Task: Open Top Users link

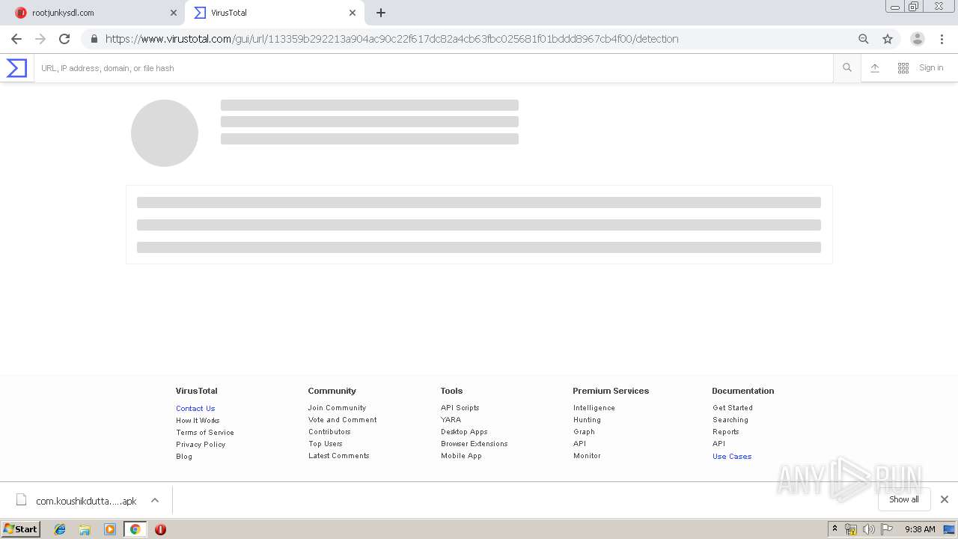Action: pos(325,444)
